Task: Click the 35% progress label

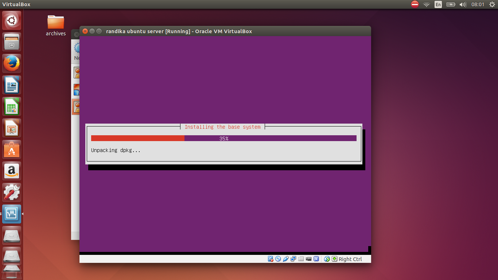Action: 224,139
